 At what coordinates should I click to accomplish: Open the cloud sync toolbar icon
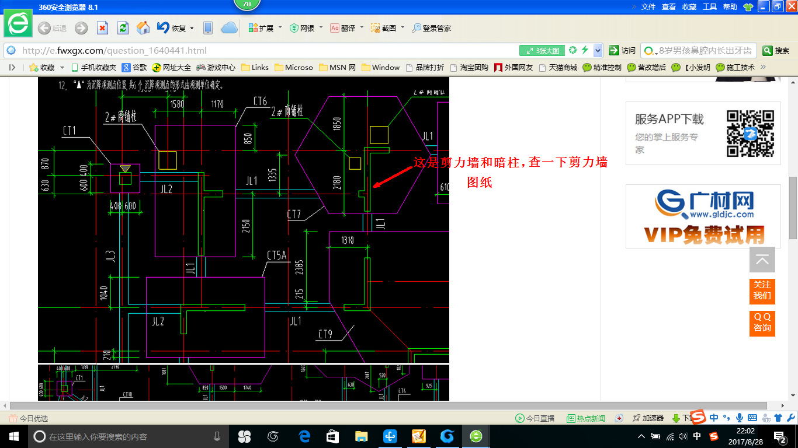[229, 28]
